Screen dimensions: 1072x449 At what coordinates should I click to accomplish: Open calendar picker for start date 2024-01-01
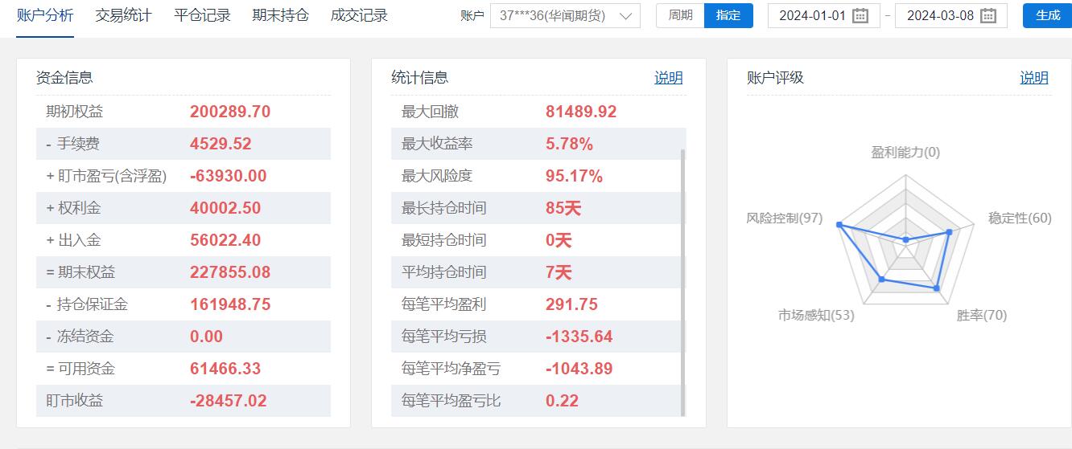click(x=860, y=16)
